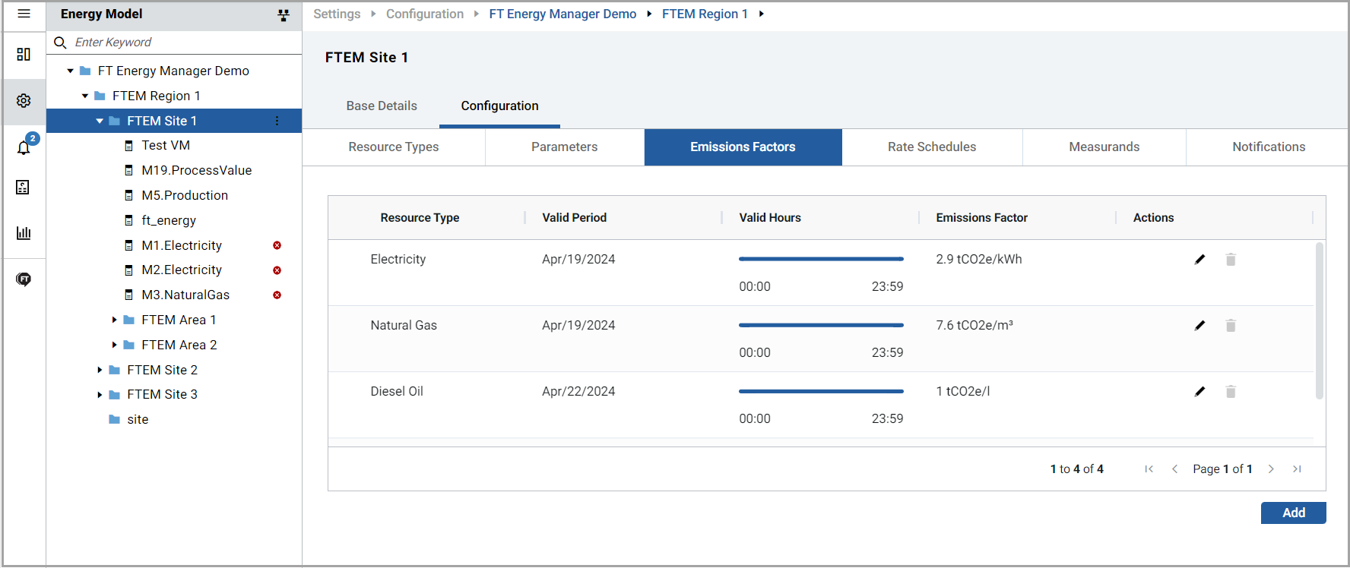Click the Electricity valid hours slider bar
This screenshot has height=568, width=1350.
coord(821,260)
